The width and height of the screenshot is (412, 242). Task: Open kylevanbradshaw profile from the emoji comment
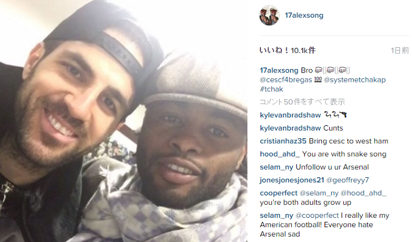click(291, 115)
